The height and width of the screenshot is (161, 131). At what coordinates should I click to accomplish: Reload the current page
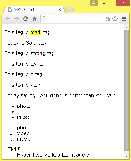pos(25,19)
